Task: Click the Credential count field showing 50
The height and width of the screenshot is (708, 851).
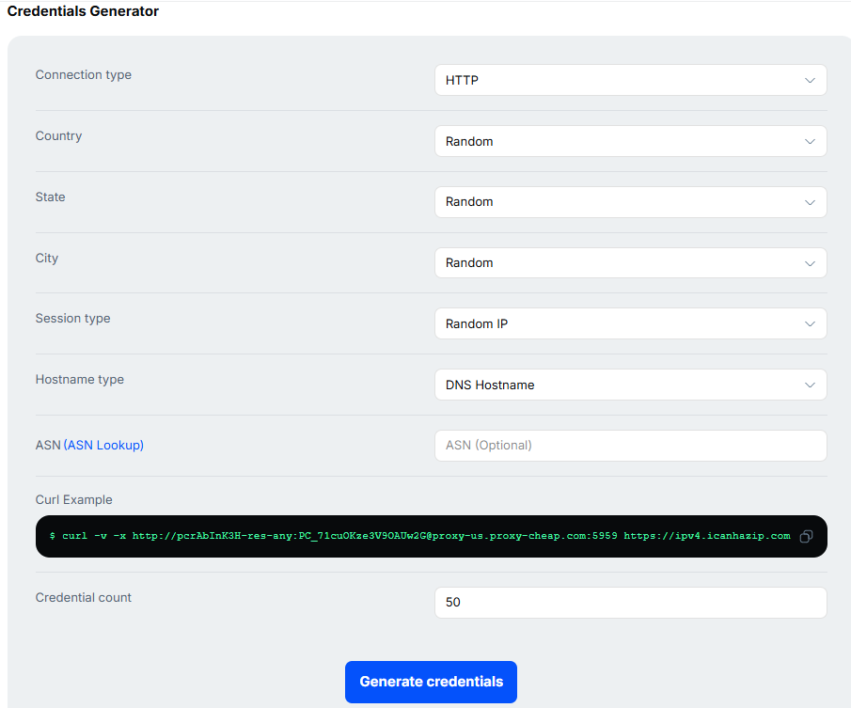Action: click(x=630, y=602)
